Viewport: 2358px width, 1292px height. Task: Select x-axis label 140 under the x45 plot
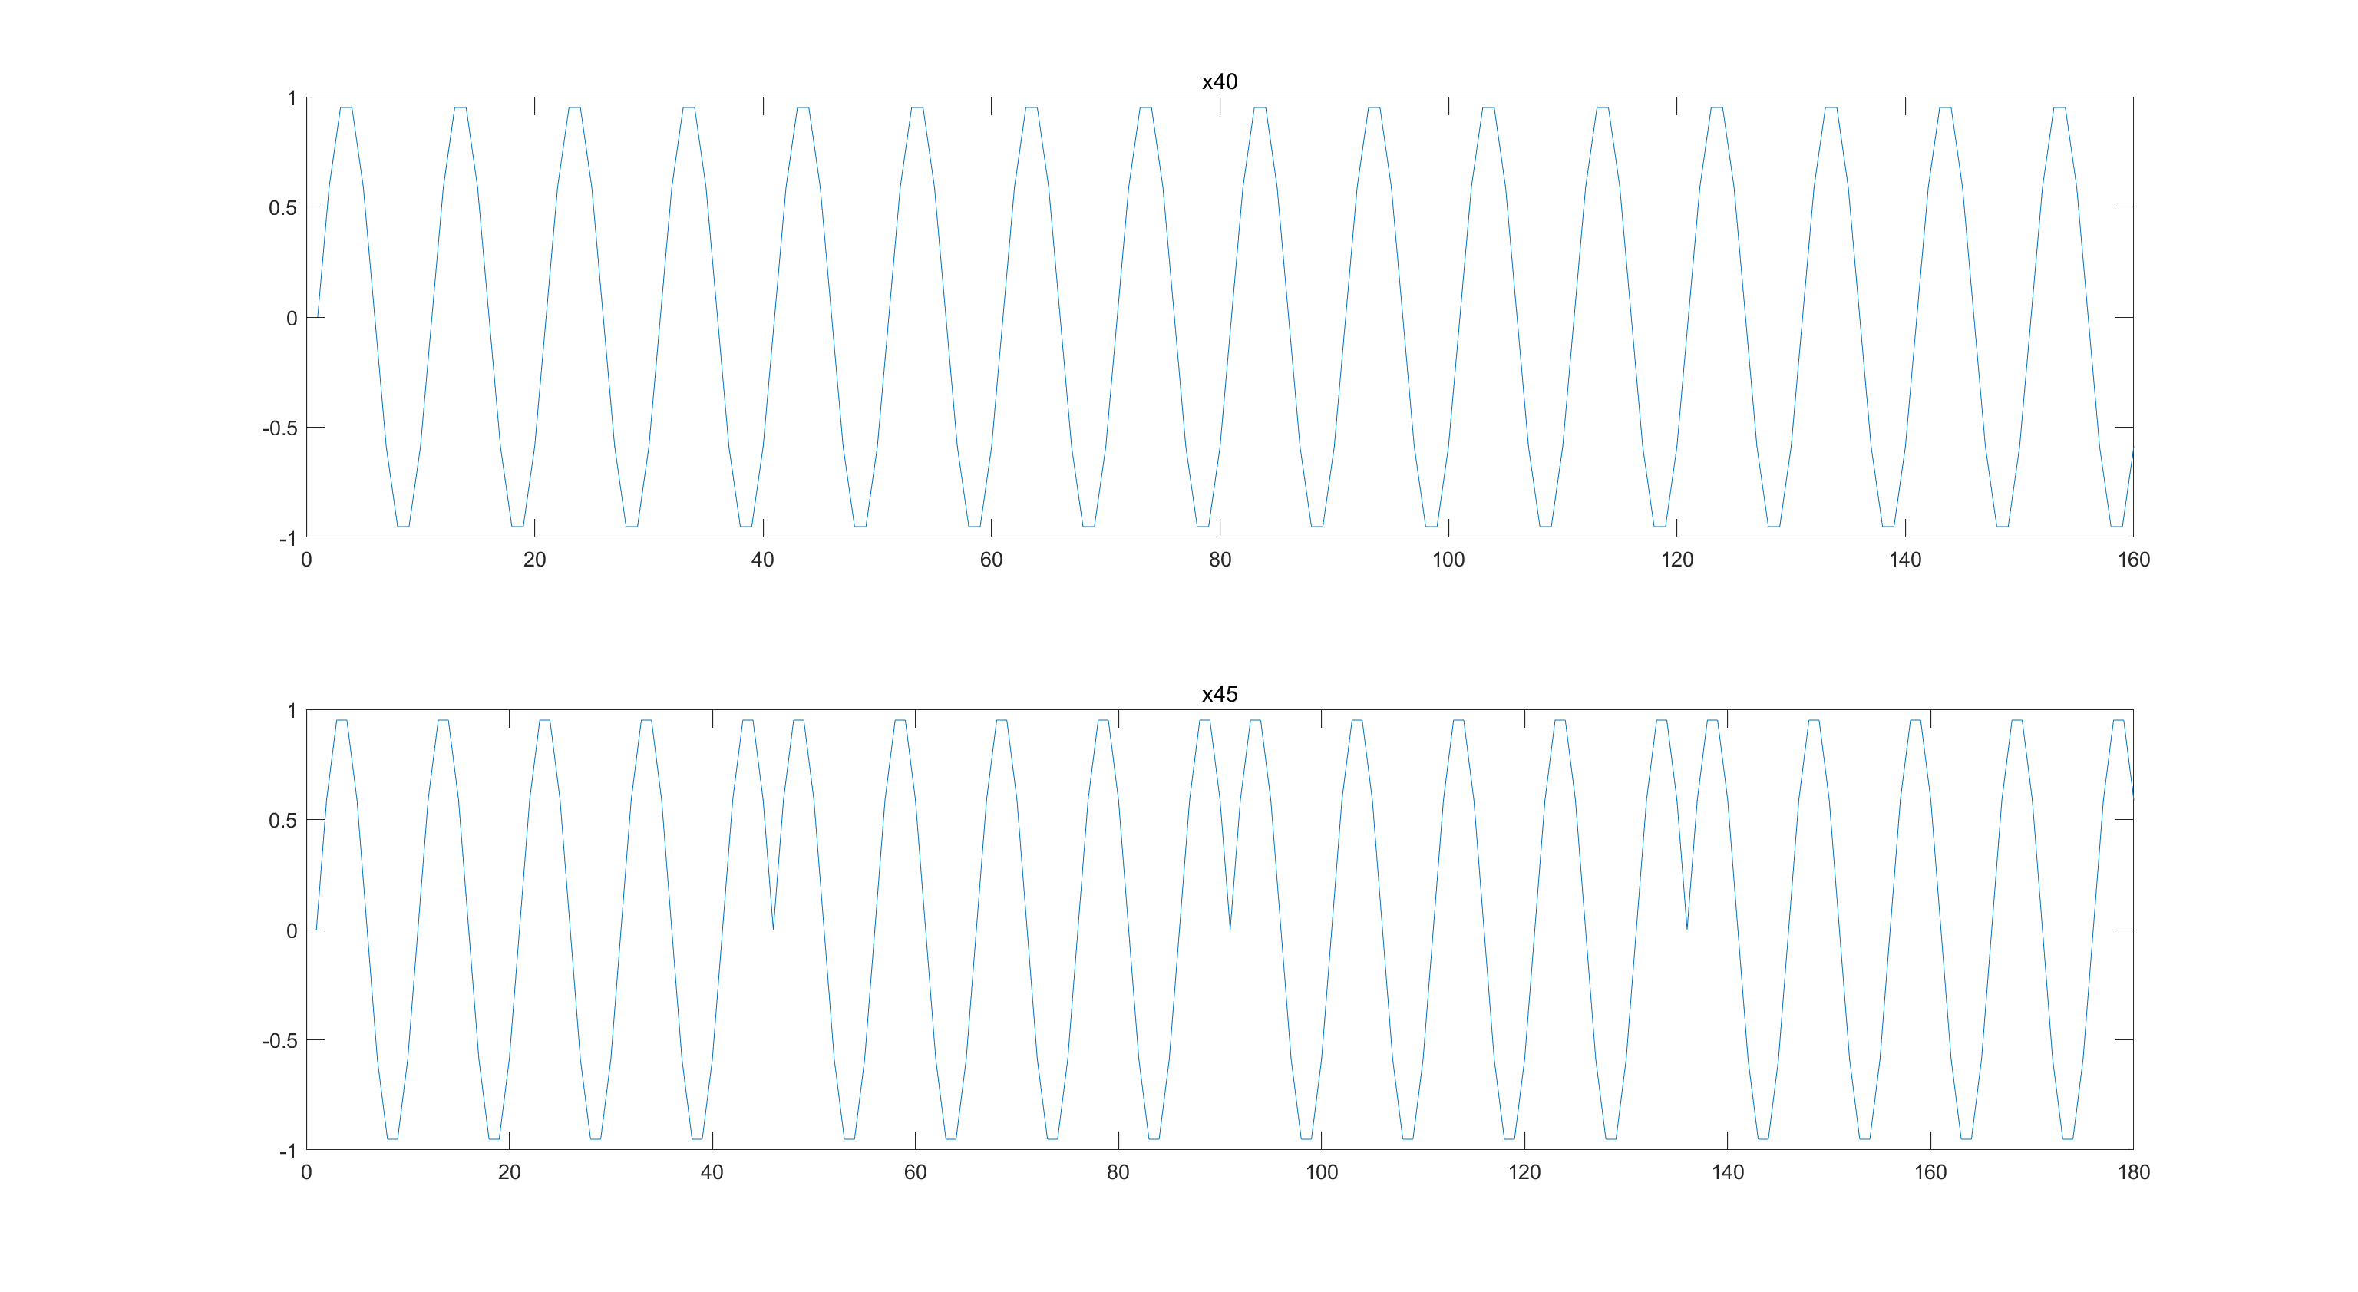pos(1727,1172)
